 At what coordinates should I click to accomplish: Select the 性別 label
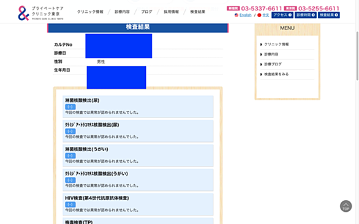point(58,62)
